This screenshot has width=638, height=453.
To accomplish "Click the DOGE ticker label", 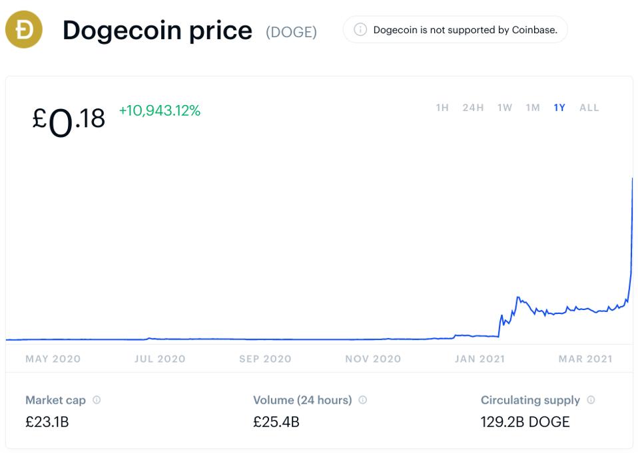I will point(292,31).
